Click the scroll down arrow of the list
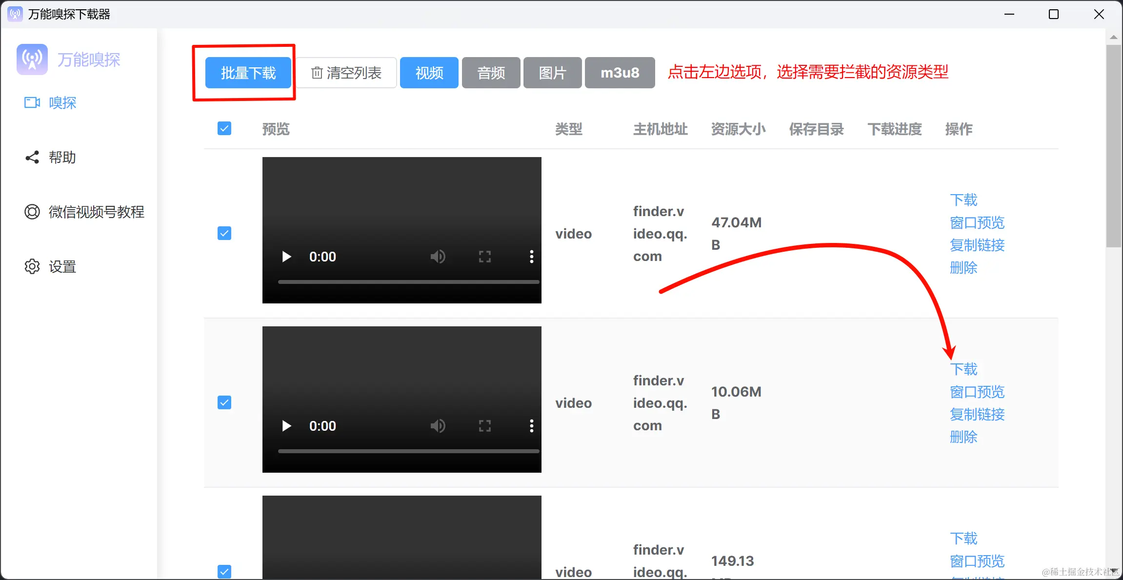This screenshot has height=580, width=1123. click(1114, 571)
